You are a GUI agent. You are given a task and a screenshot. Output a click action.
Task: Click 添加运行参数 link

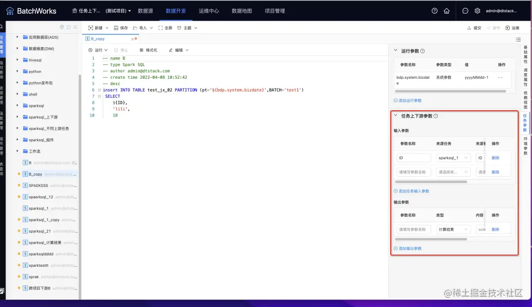click(407, 101)
